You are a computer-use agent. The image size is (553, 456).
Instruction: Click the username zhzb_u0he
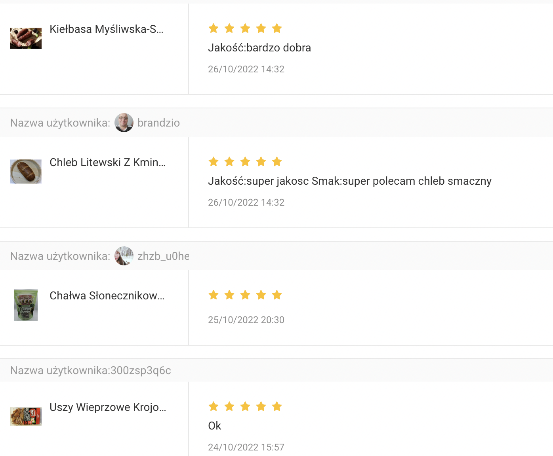[163, 256]
